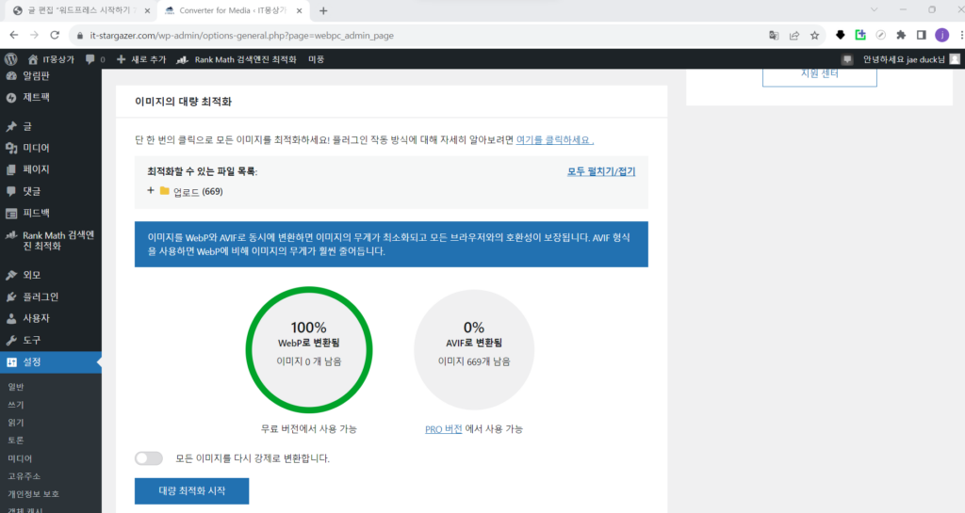
Task: Switch to the 글 편집 browser tab
Action: click(80, 10)
